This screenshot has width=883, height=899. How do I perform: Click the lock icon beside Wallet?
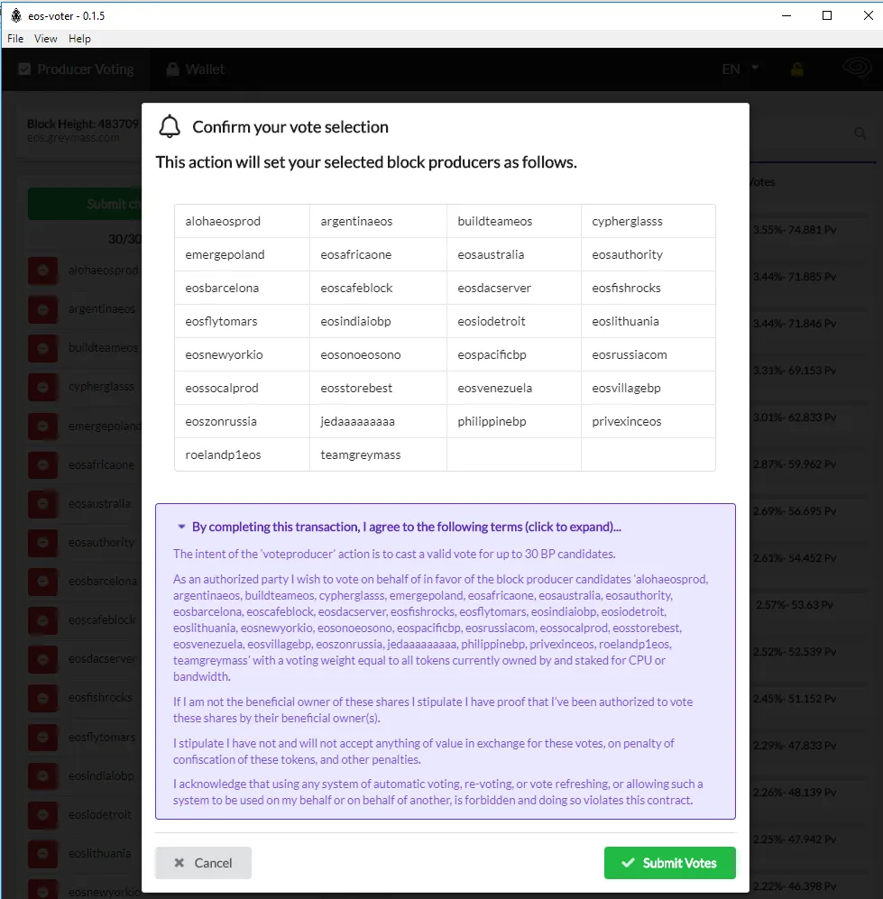click(172, 69)
